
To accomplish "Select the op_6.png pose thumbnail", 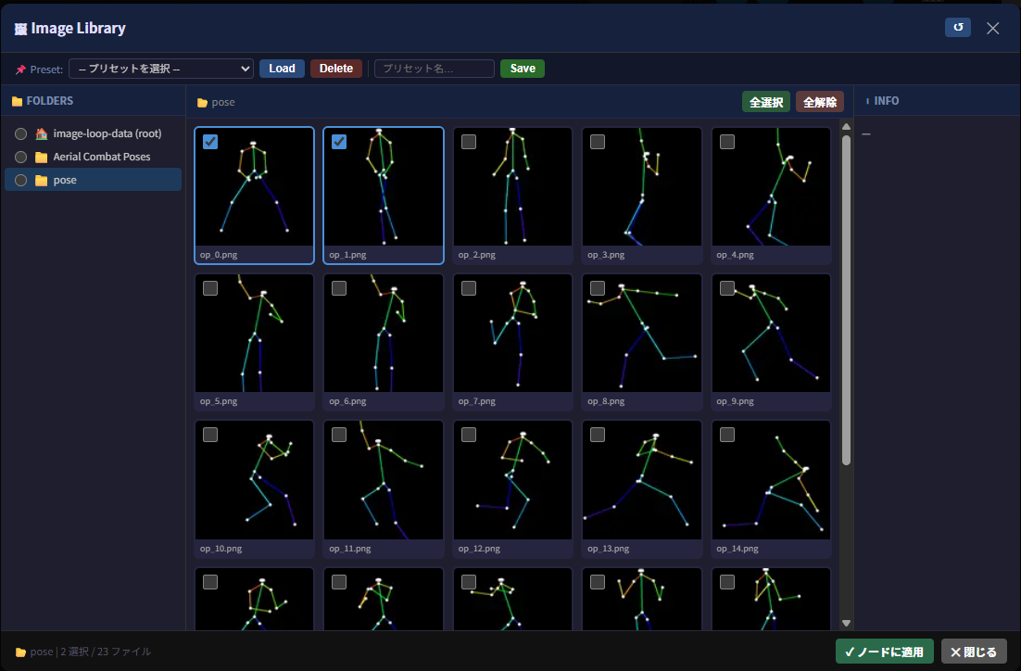I will point(384,334).
